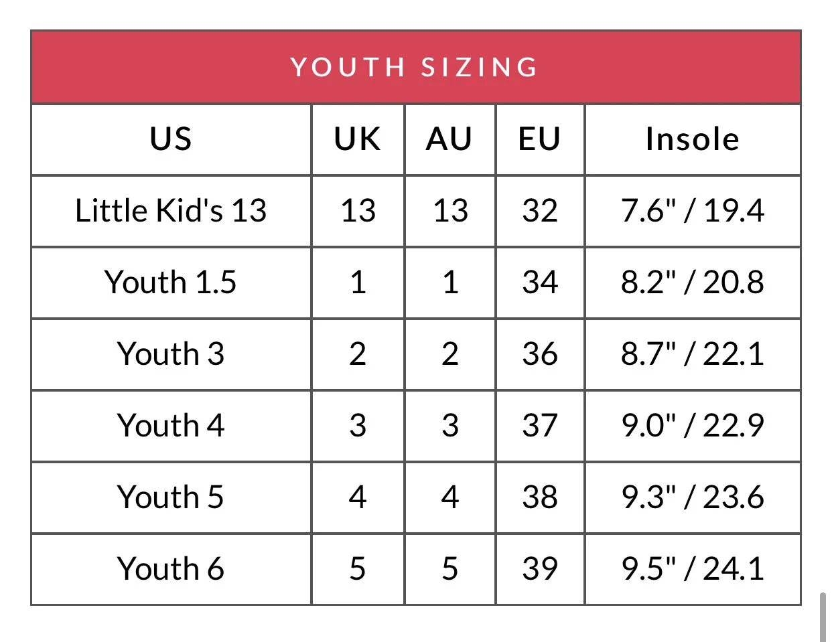Click the vertical scrollbar thumb at right edge
The width and height of the screenshot is (832, 642).
[823, 617]
